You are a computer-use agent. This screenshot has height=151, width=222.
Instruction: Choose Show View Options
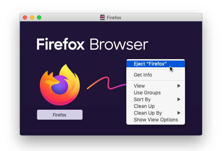(155, 120)
